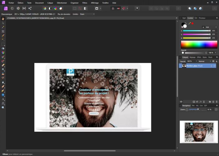
Task: Apply Auto White Balance from toolbar
Action: (x=61, y=8)
